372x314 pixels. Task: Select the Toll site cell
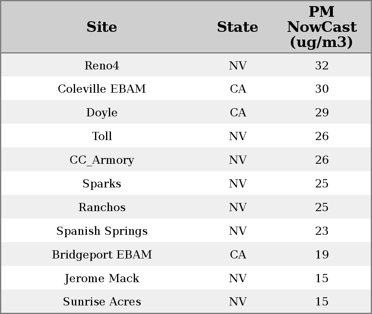tap(102, 136)
